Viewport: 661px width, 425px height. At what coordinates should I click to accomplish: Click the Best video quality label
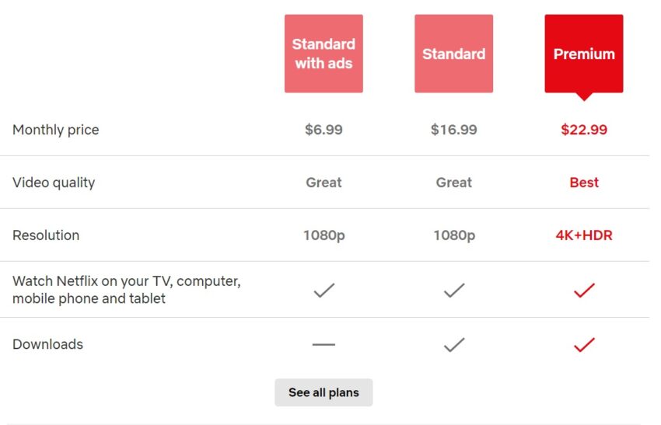(x=584, y=183)
